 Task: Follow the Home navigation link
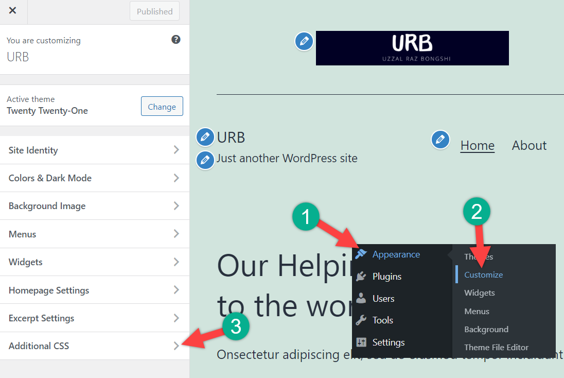pos(477,146)
